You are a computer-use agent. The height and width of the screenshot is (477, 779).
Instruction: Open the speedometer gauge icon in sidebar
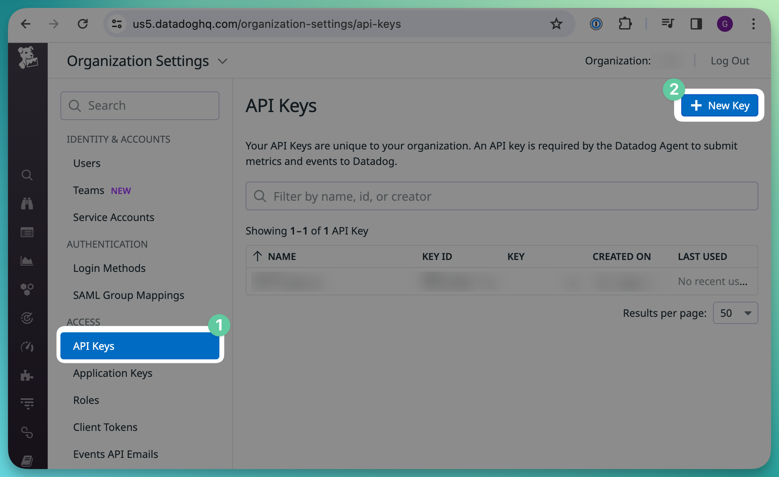pos(27,347)
